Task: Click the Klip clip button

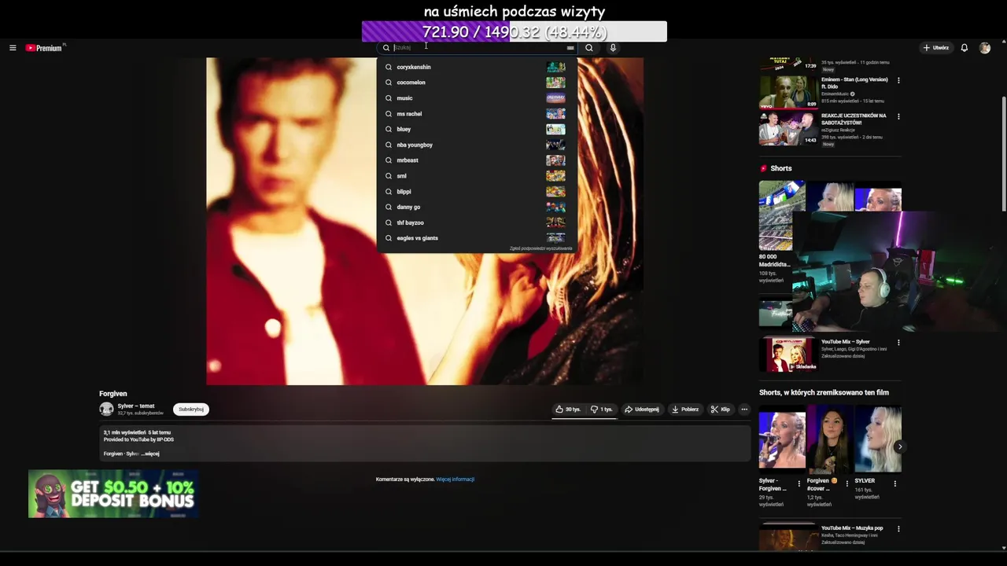Action: (x=720, y=410)
